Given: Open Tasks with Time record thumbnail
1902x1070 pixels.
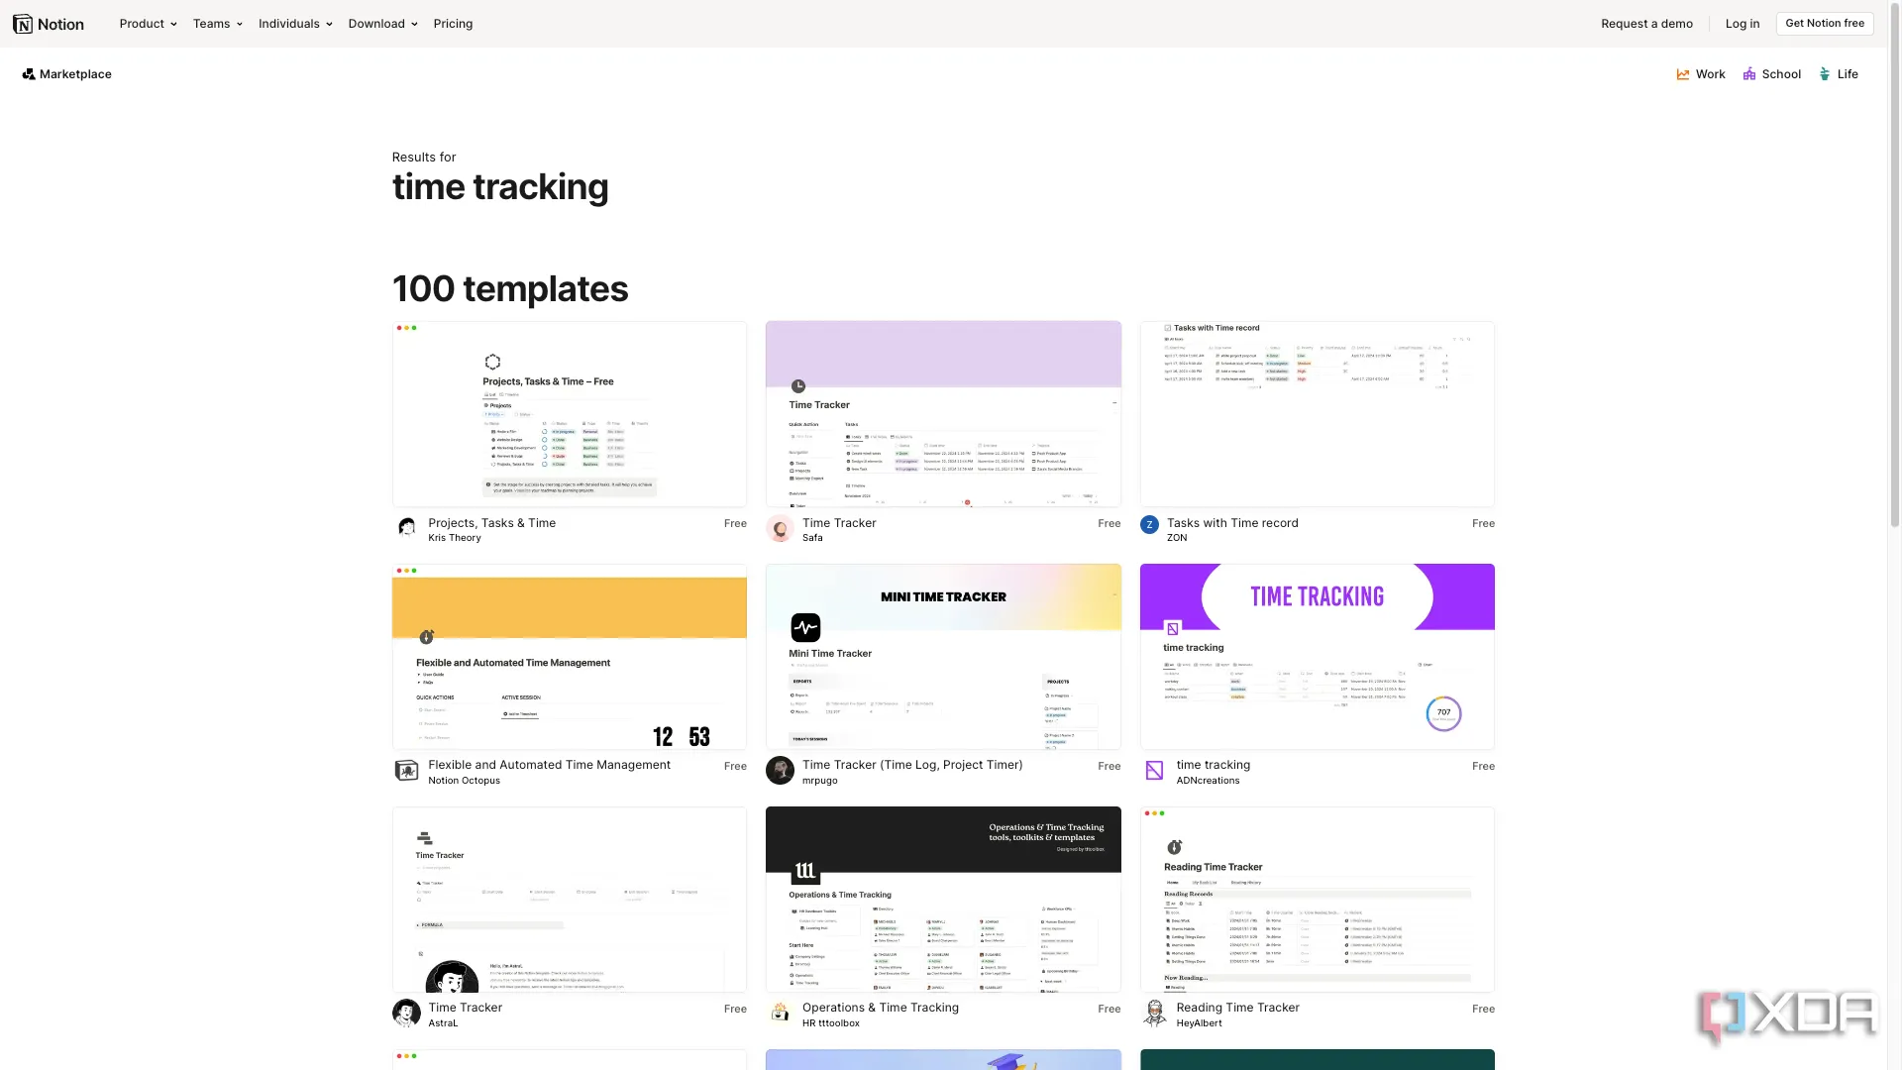Looking at the screenshot, I should [1318, 414].
